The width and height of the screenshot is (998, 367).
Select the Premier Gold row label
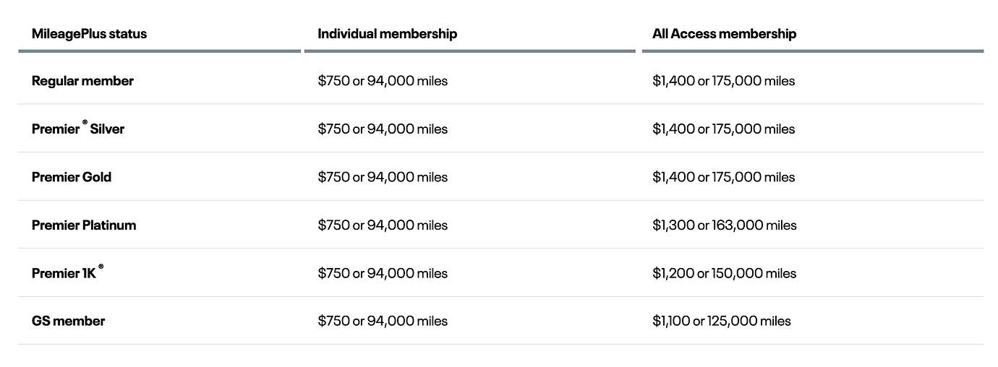click(x=72, y=177)
